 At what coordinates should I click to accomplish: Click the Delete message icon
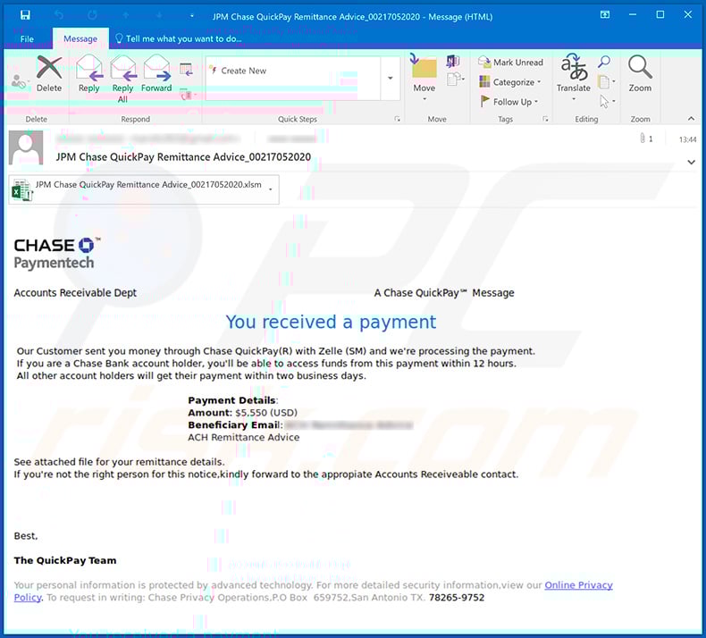pos(49,67)
